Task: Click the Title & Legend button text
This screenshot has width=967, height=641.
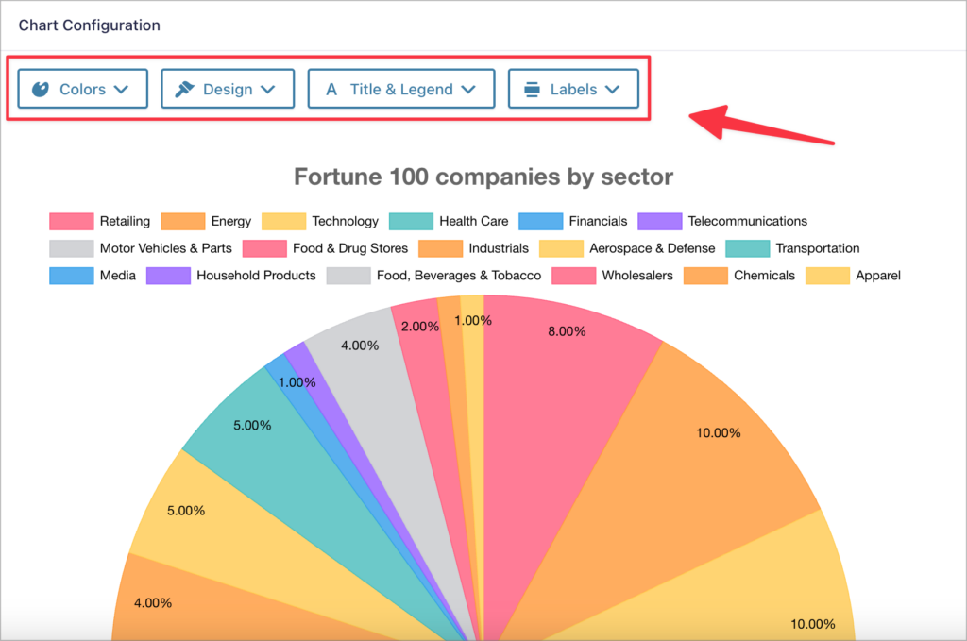Action: (x=401, y=90)
